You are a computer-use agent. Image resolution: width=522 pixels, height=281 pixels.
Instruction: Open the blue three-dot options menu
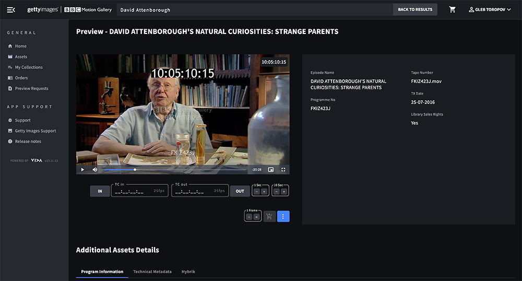click(x=283, y=216)
